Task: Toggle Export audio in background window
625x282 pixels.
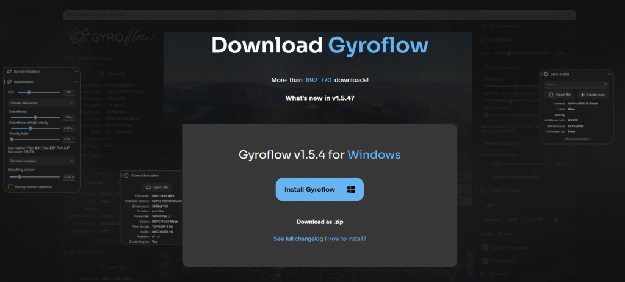Action: point(485,261)
